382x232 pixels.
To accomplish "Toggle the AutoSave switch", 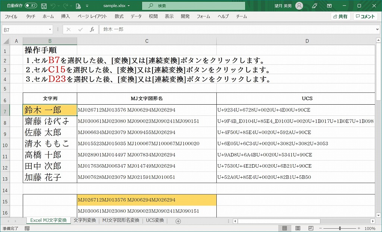I will (31, 6).
